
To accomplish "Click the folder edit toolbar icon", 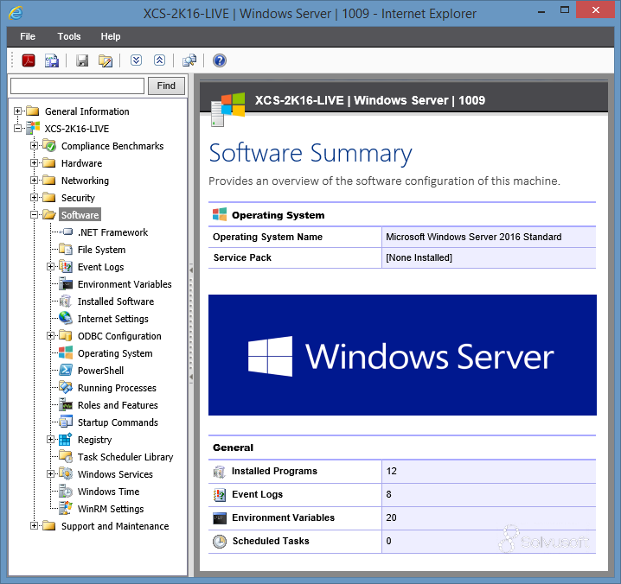I will (106, 60).
